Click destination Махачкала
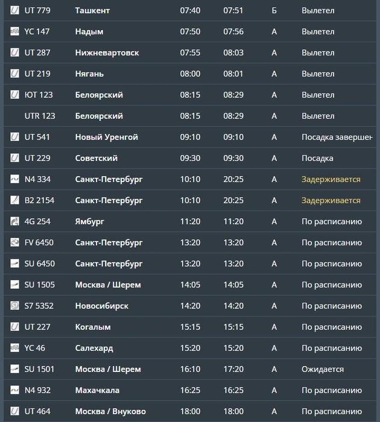Image resolution: width=380 pixels, height=422 pixels. coord(97,390)
